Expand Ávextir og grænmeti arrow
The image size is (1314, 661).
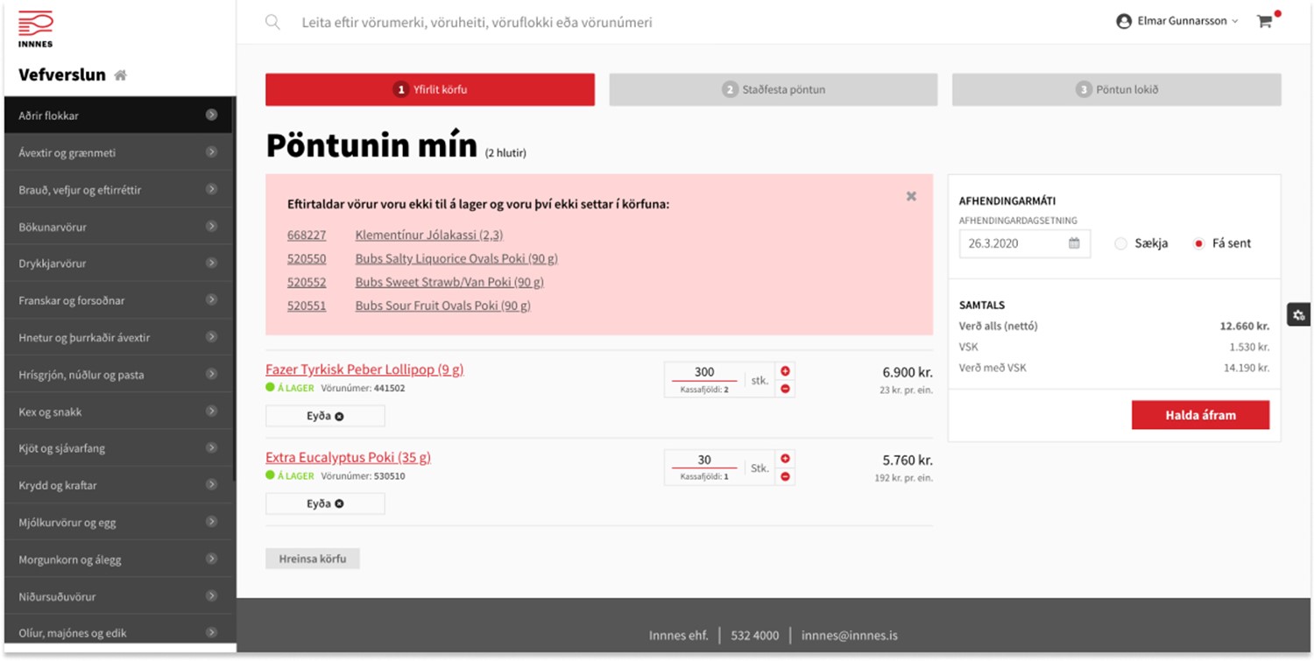click(211, 152)
